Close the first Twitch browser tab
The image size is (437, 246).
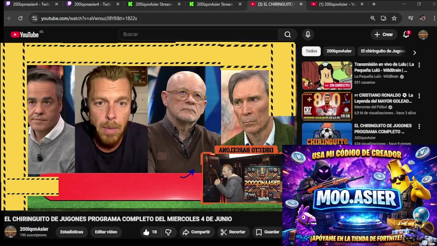tap(56, 4)
